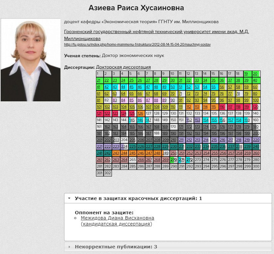Open the кандидатская диссертация link

point(116,224)
